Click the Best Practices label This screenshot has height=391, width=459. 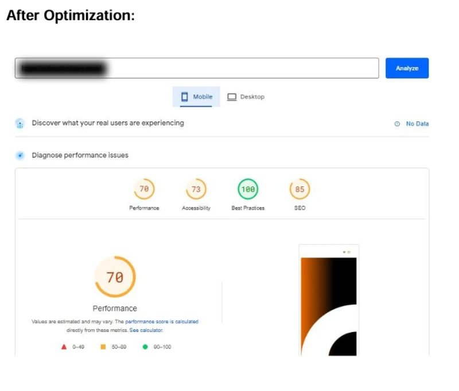(248, 208)
